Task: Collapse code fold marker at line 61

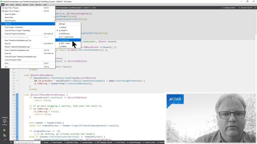Action: point(17,81)
